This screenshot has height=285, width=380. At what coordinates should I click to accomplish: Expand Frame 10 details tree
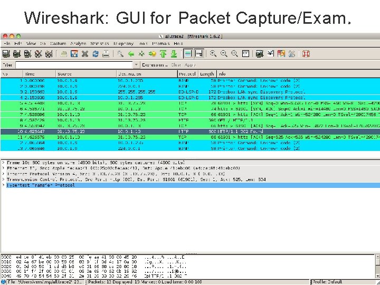coord(3,163)
